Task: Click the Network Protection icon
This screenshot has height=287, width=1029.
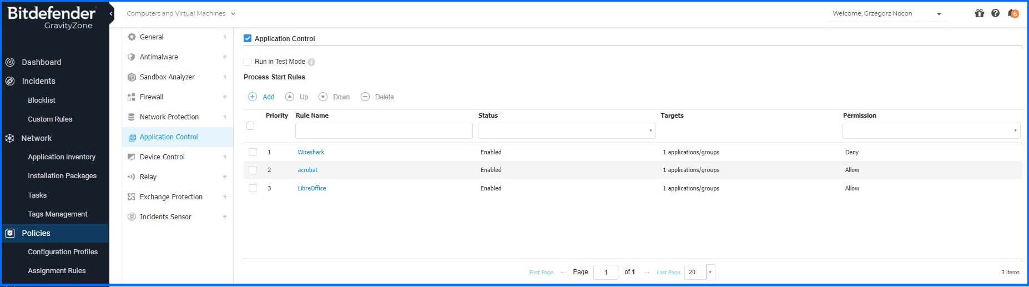Action: point(132,117)
